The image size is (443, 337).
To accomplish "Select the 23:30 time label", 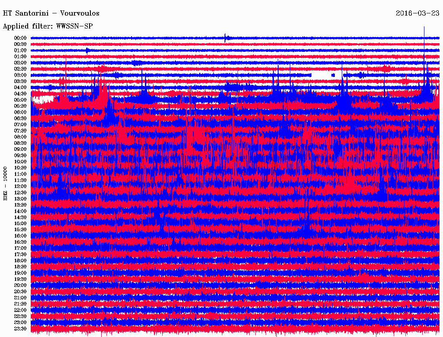I will 20,329.
